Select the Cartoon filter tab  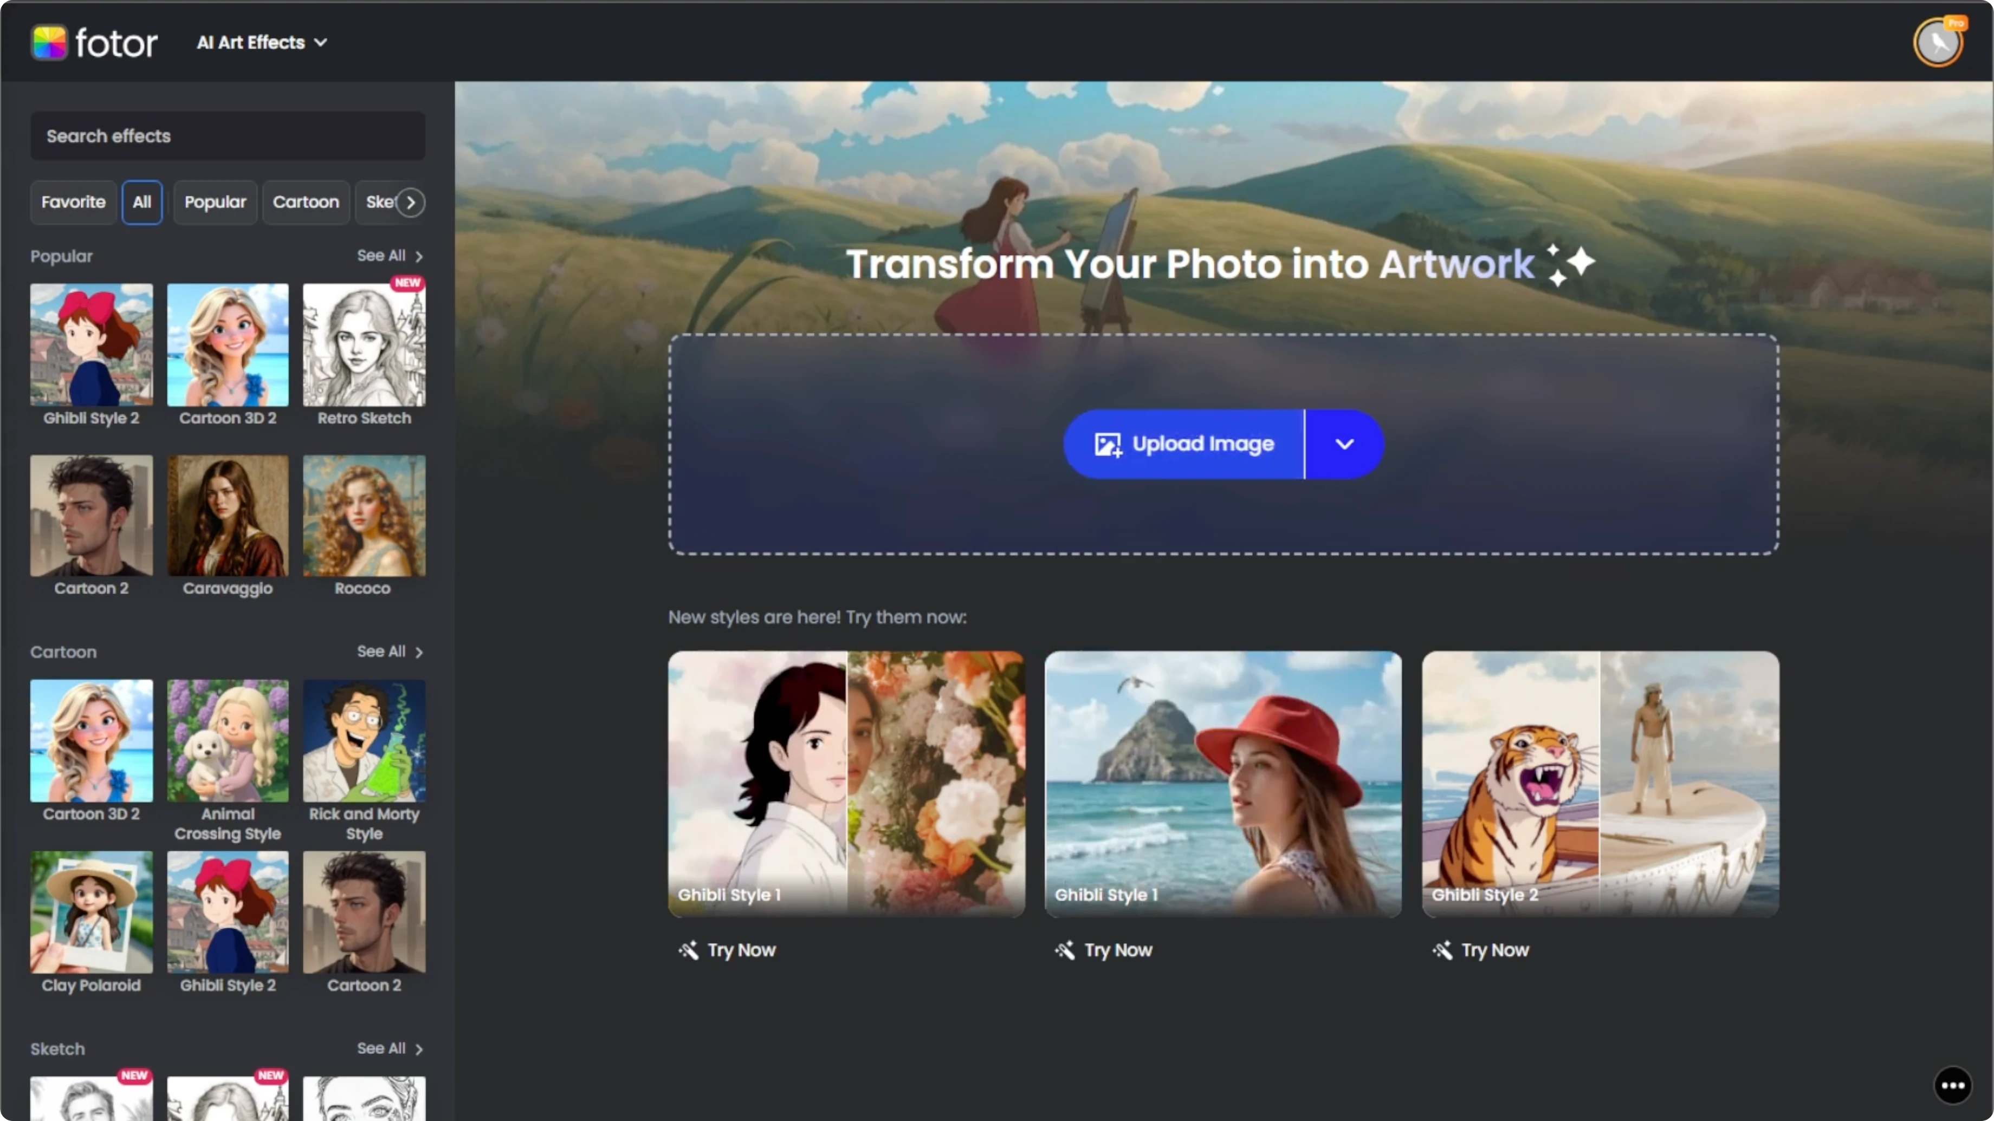point(306,202)
